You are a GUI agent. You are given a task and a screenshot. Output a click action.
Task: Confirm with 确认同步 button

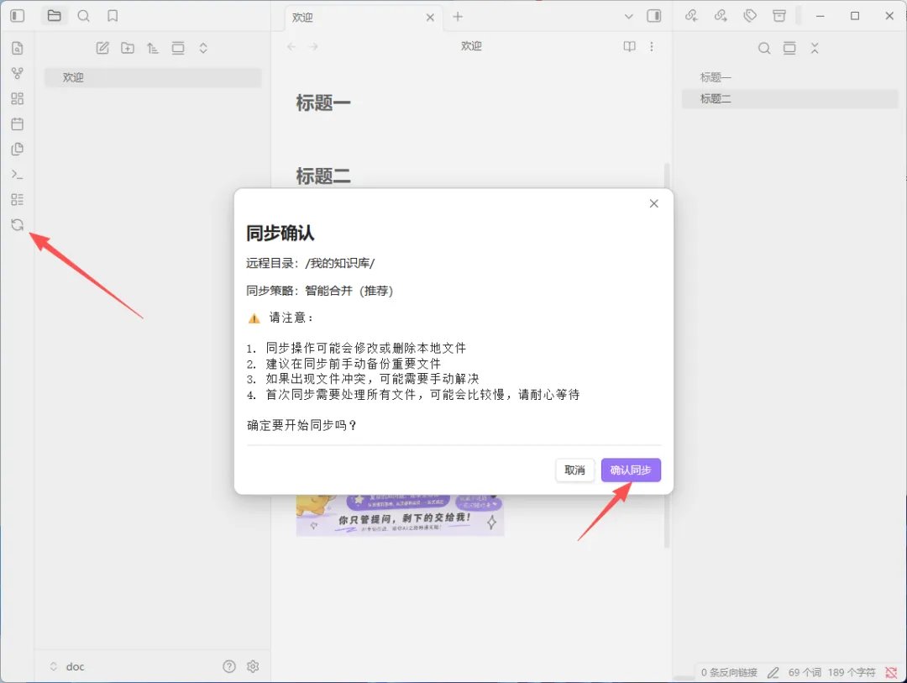[x=631, y=470]
